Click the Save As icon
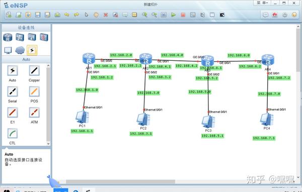Screen dimensions: 302x192 (48, 15)
